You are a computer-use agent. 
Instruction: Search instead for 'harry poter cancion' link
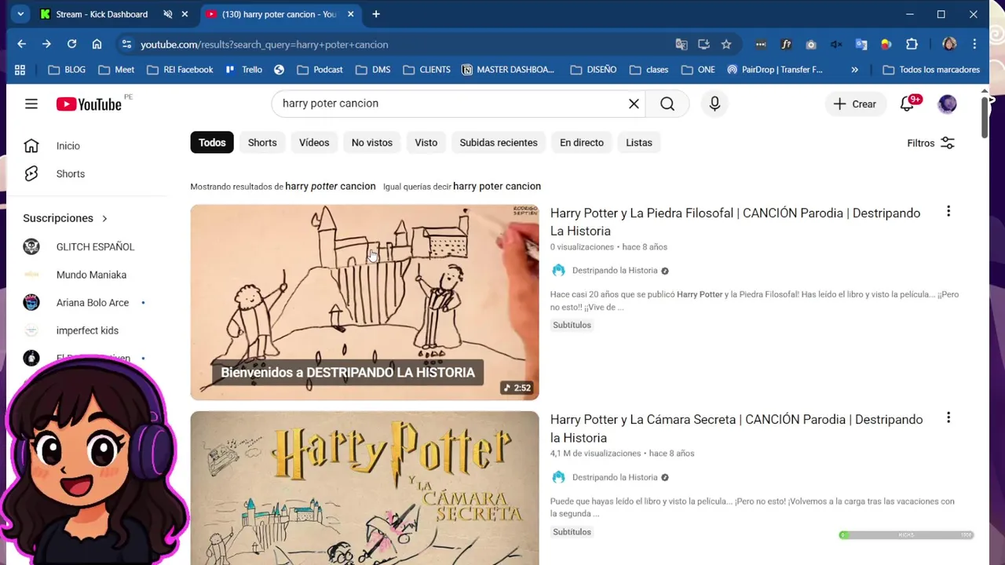[x=497, y=186]
